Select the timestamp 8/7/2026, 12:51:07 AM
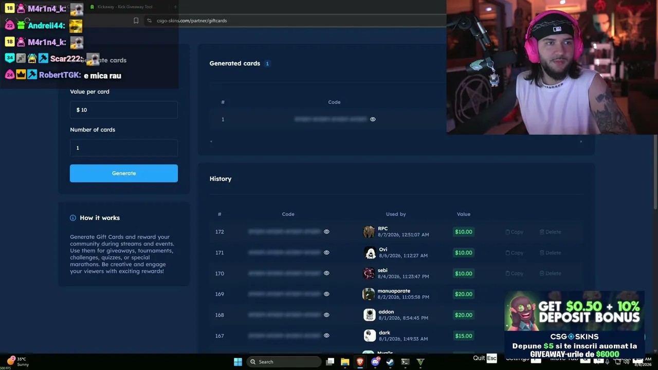 tap(404, 235)
